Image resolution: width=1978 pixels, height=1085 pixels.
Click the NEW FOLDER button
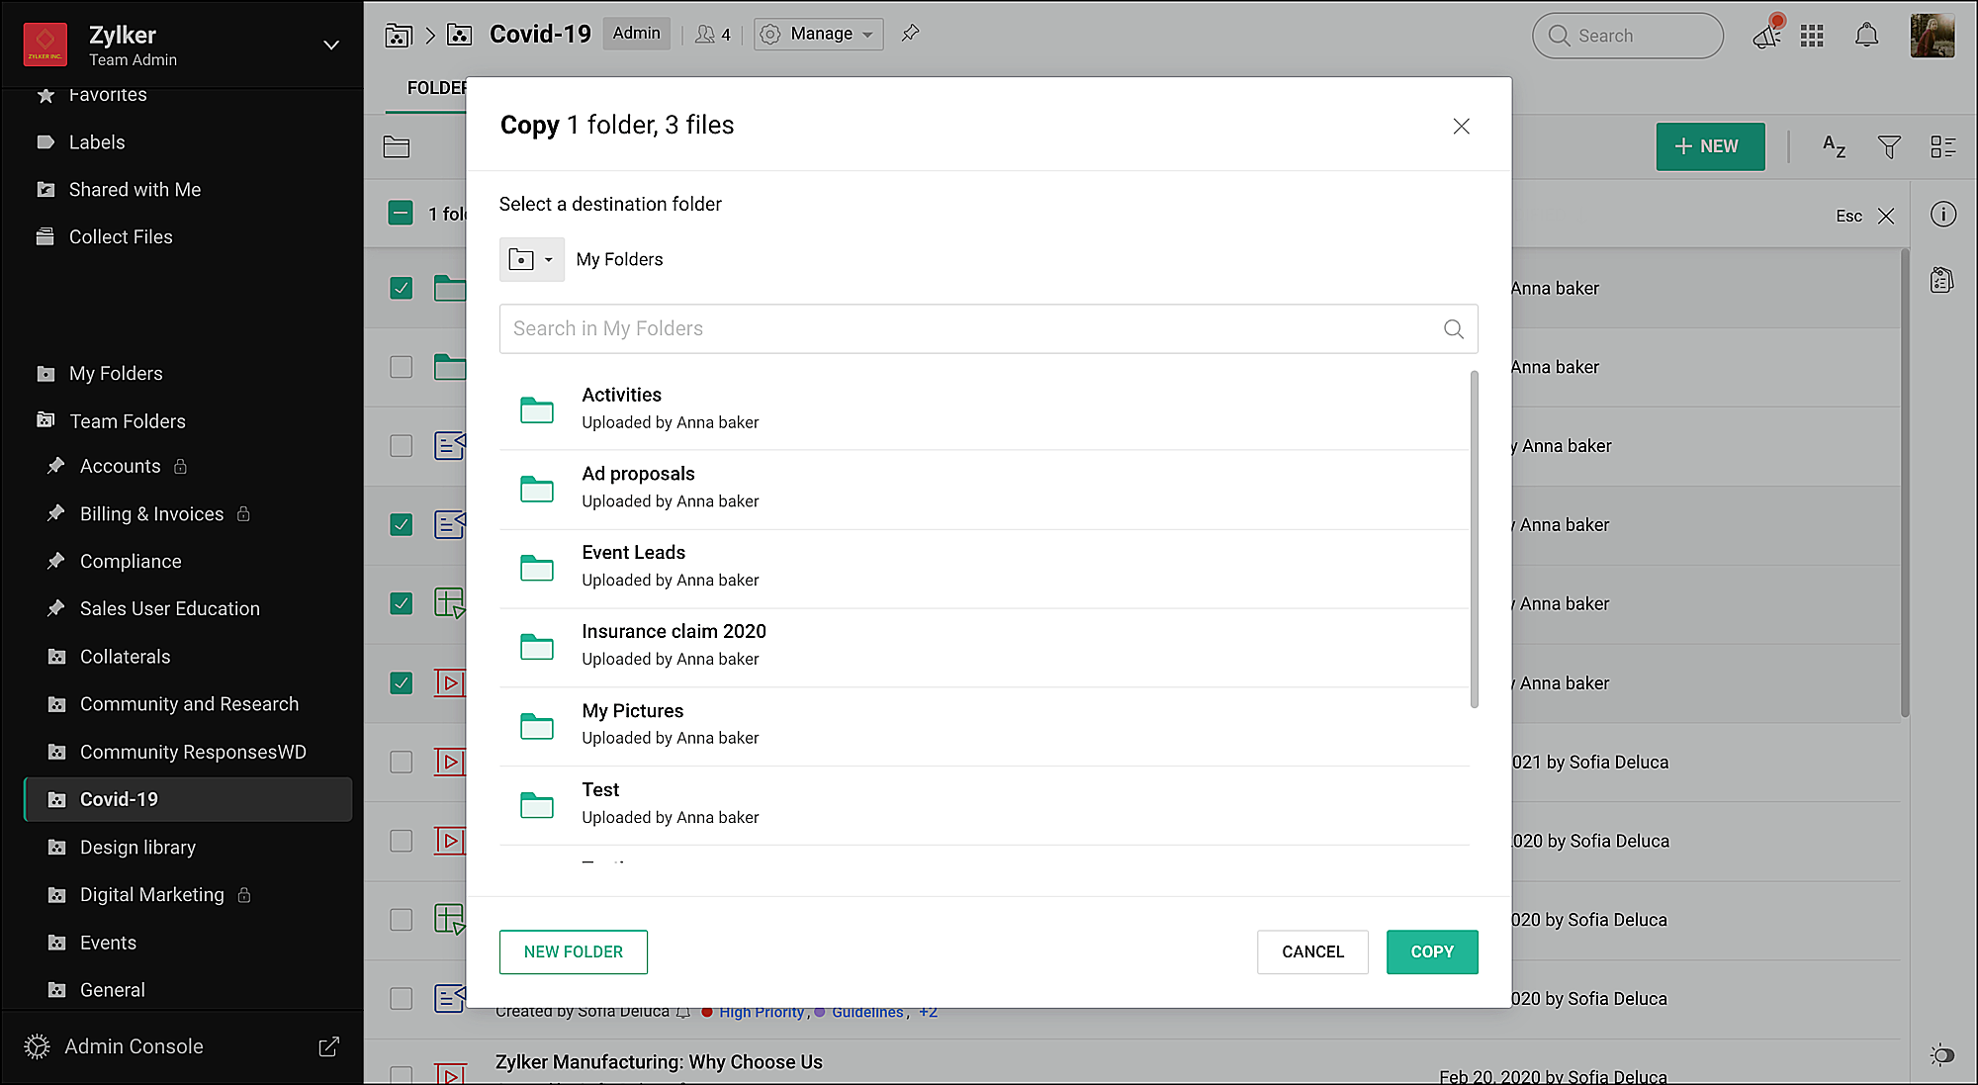[x=574, y=951]
